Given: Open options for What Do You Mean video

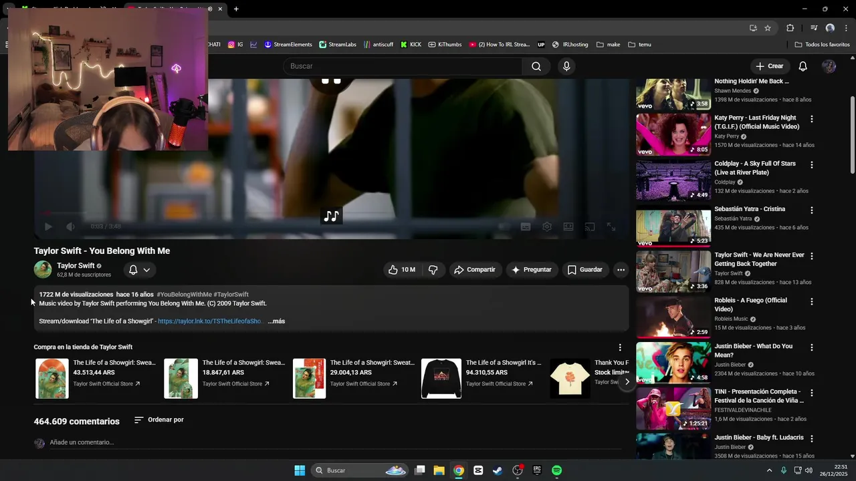Looking at the screenshot, I should (x=812, y=347).
